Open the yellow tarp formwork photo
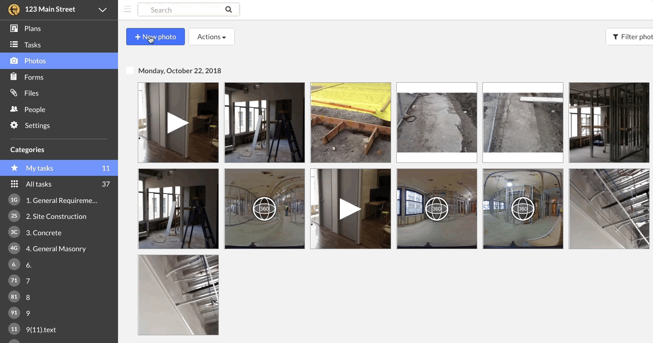This screenshot has height=343, width=653. 351,123
